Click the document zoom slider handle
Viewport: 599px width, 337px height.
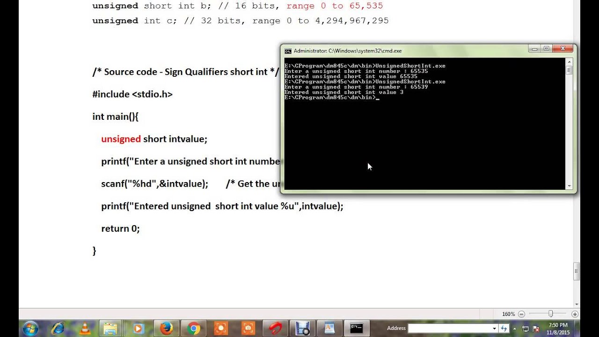(x=551, y=314)
